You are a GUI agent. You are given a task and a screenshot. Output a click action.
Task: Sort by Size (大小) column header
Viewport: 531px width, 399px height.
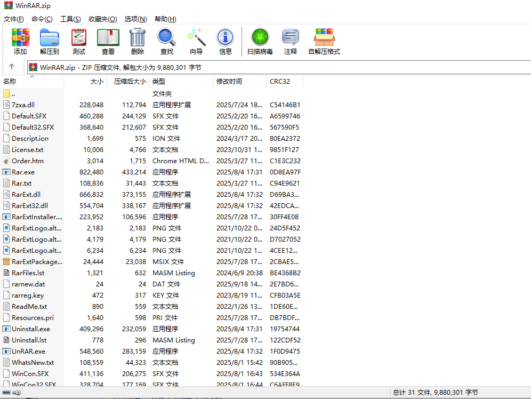85,81
